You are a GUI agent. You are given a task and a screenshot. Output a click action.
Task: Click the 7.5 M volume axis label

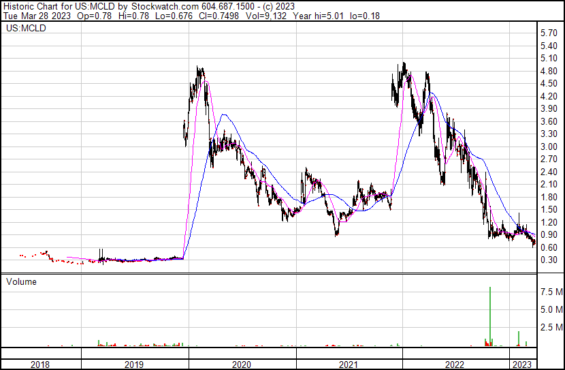coord(550,292)
